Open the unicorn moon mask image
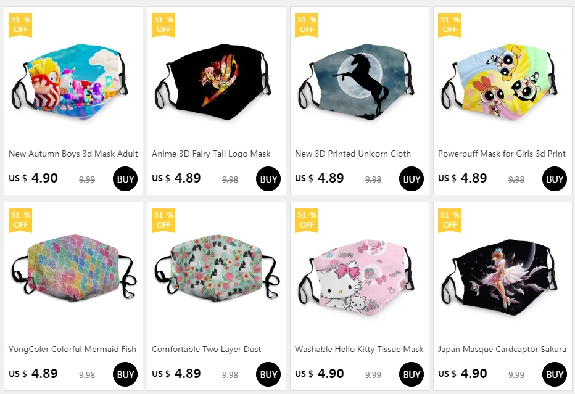 pyautogui.click(x=359, y=81)
